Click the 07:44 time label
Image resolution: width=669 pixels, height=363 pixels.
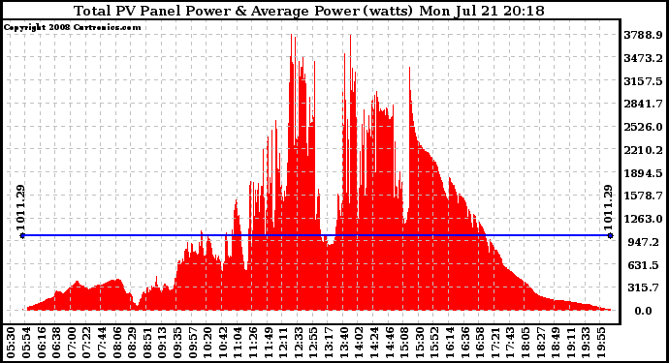102,343
